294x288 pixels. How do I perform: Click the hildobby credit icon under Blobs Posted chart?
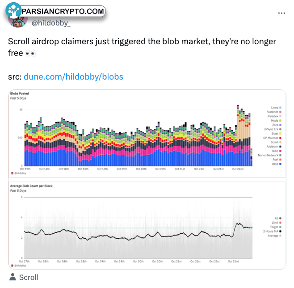[x=13, y=173]
